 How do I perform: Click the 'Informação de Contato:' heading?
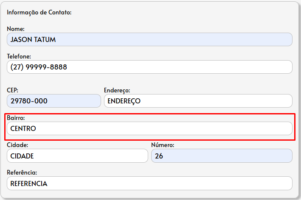pos(39,12)
